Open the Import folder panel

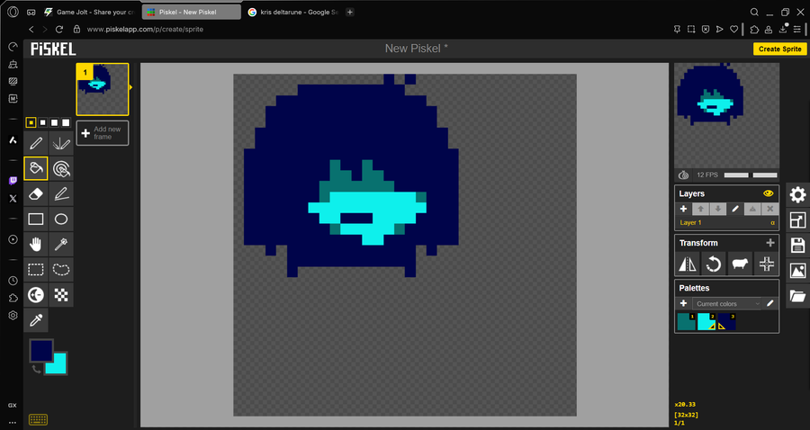[x=797, y=296]
